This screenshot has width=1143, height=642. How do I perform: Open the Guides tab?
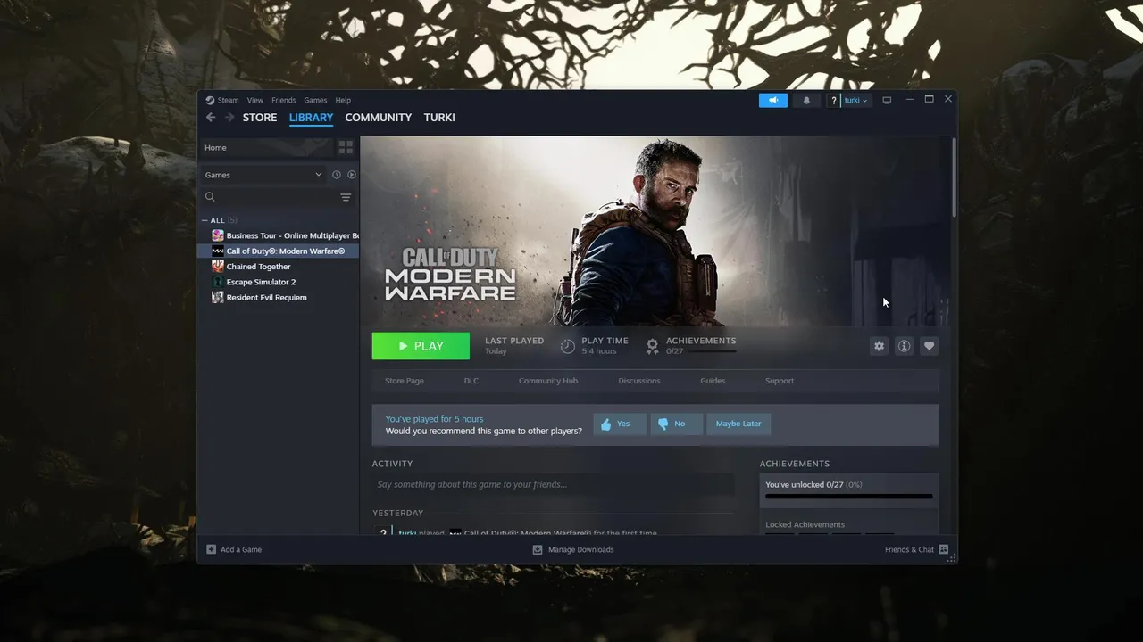tap(713, 381)
